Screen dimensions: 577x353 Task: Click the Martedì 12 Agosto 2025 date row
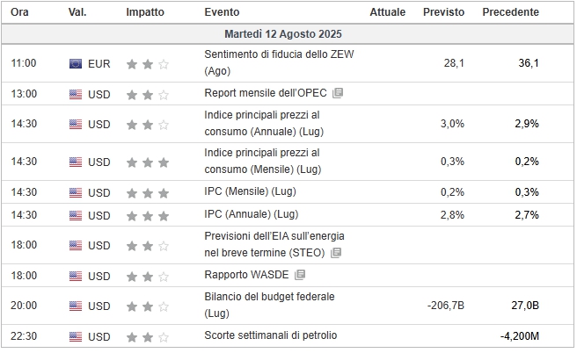tap(287, 34)
